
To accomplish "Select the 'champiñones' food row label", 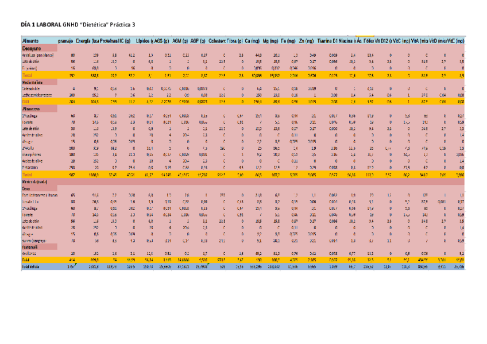I will [x=32, y=154].
